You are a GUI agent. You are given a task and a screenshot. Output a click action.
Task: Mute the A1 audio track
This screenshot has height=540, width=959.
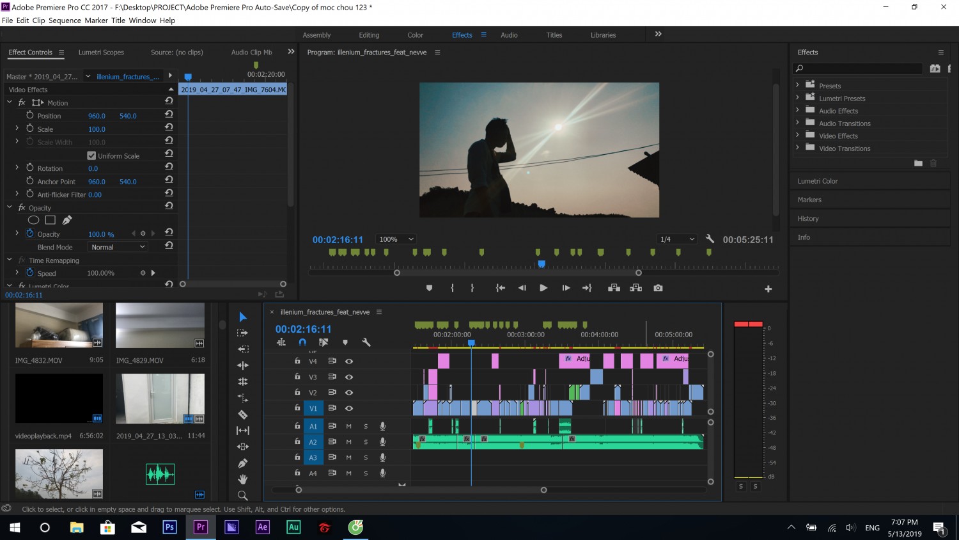click(x=349, y=426)
